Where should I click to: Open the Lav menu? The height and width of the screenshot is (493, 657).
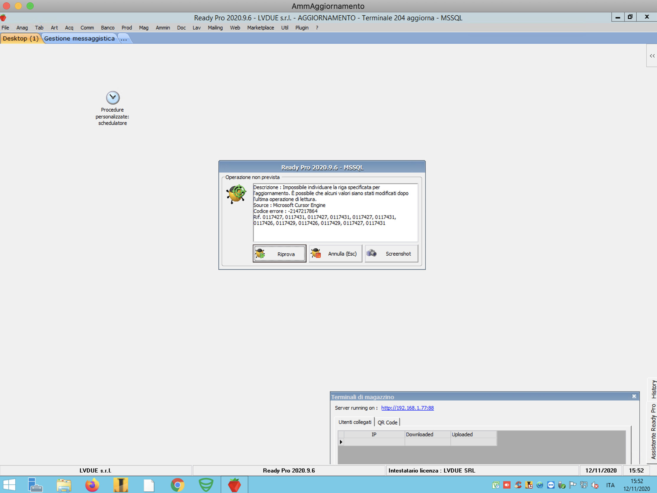pyautogui.click(x=196, y=28)
